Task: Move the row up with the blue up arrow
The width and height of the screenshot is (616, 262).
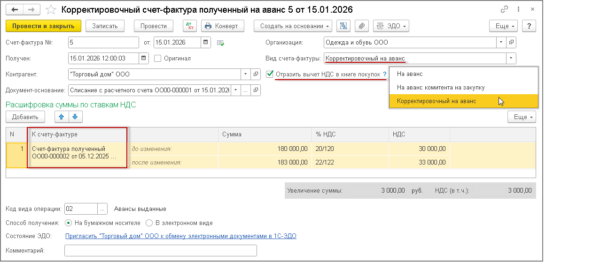Action: pos(61,117)
